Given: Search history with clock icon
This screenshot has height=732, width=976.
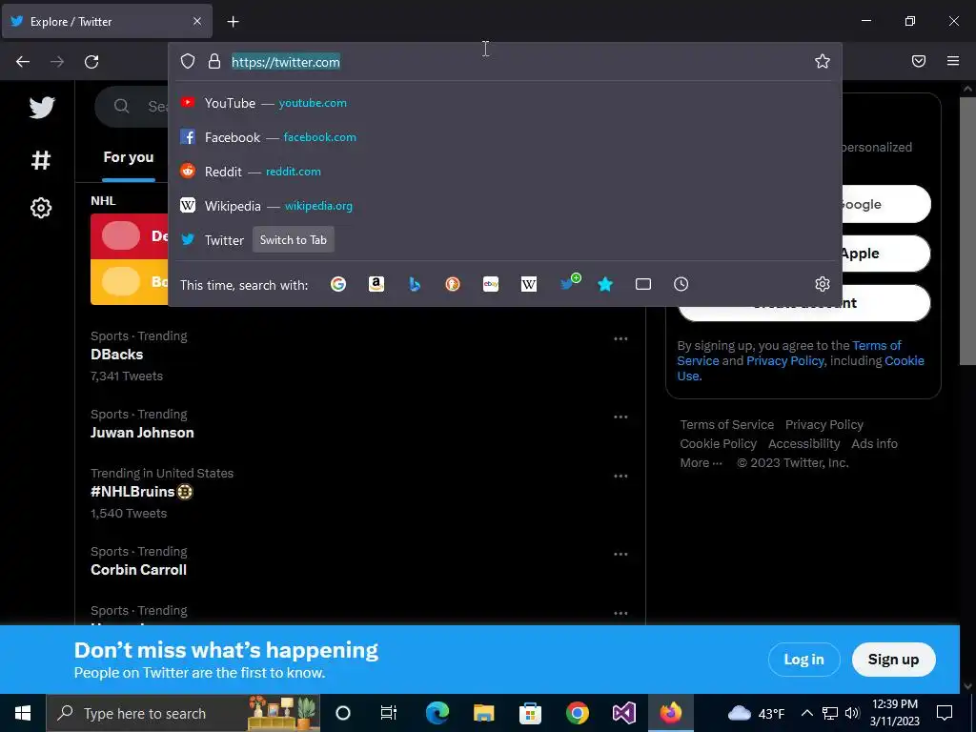Looking at the screenshot, I should pos(681,284).
